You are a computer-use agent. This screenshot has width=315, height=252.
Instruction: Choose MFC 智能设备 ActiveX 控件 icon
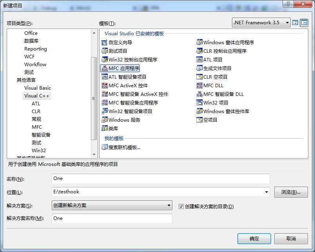point(105,94)
